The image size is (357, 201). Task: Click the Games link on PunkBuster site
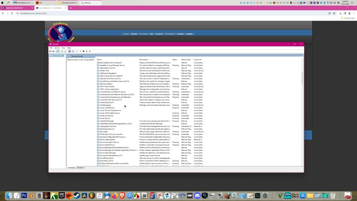[x=134, y=34]
